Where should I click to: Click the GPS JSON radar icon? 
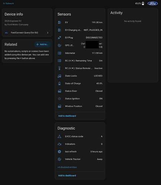click(59, 46)
